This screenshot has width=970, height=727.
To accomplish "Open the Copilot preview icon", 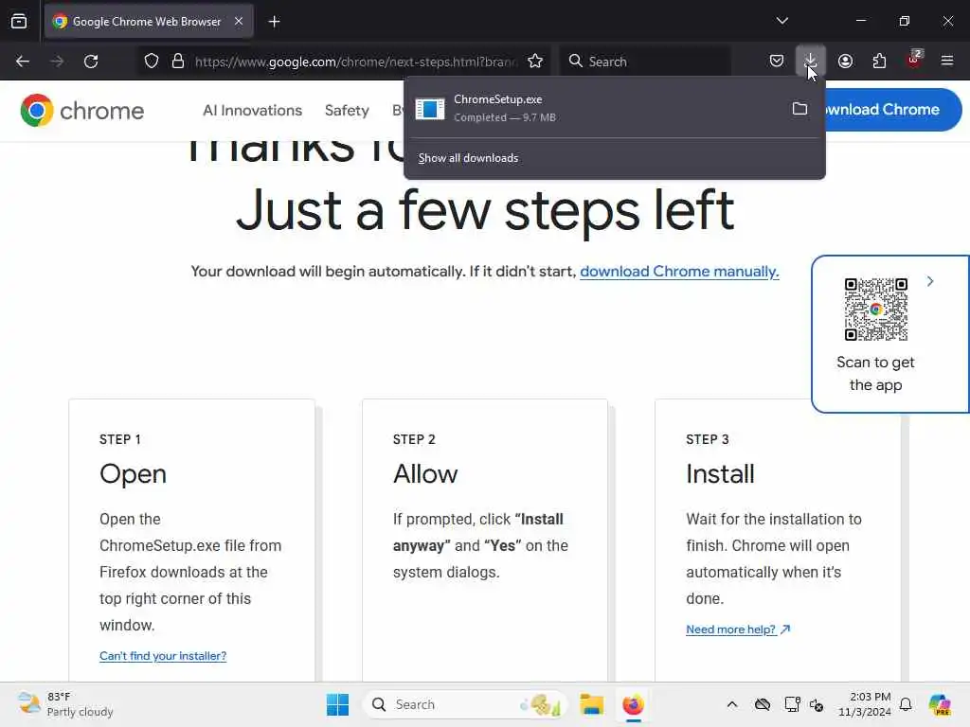I will (x=940, y=704).
